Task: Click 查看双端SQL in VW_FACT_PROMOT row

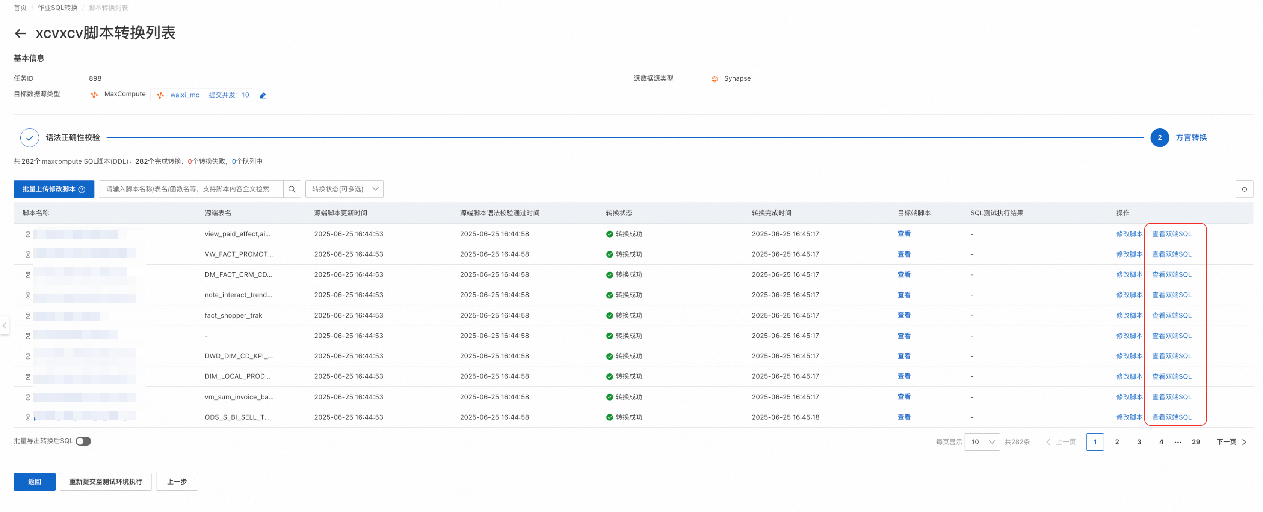Action: pyautogui.click(x=1171, y=254)
